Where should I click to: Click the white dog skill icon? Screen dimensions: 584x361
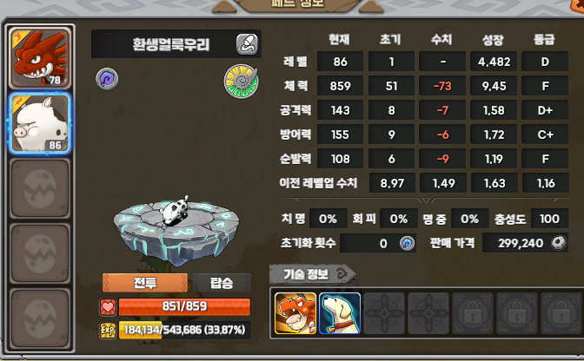[340, 313]
